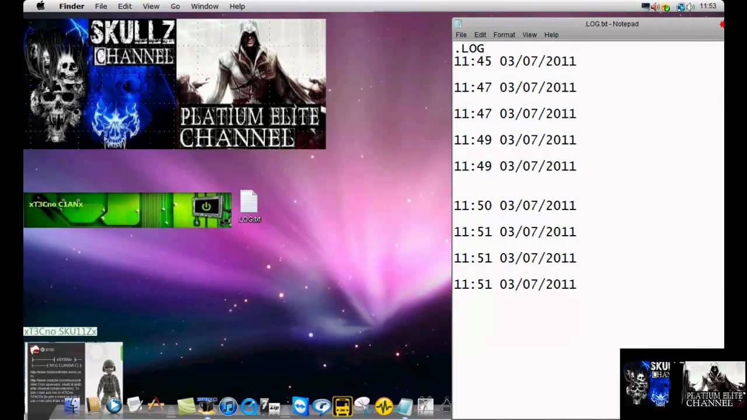Screen dimensions: 747x420
Task: Click the green xT3Cno C1ANx banner
Action: click(x=127, y=210)
